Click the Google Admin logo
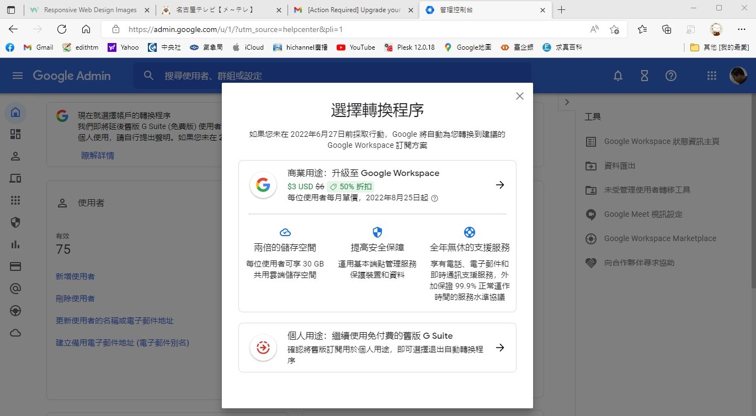756x416 pixels. [72, 76]
